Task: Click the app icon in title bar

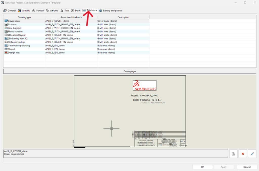Action: pyautogui.click(x=3, y=3)
